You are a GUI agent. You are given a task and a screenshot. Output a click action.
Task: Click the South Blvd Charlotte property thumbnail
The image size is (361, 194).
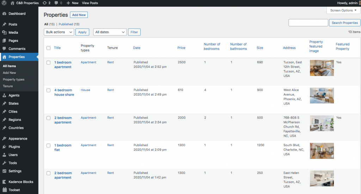pyautogui.click(x=322, y=151)
